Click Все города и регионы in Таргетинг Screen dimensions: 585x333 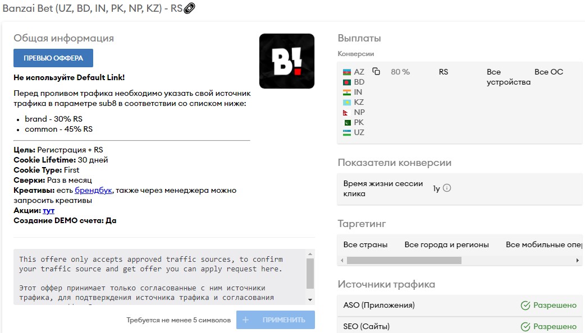tap(446, 245)
